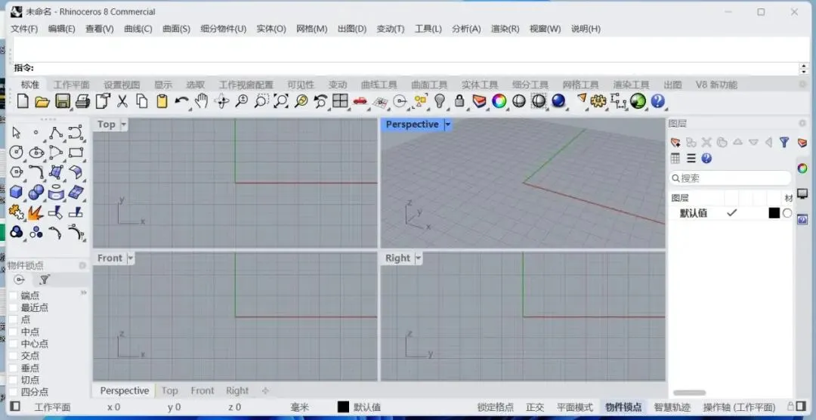
Task: Select the Ellipse tool in the sidebar
Action: (x=36, y=153)
